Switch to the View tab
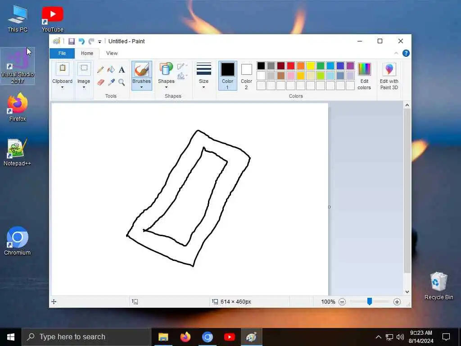 (112, 53)
